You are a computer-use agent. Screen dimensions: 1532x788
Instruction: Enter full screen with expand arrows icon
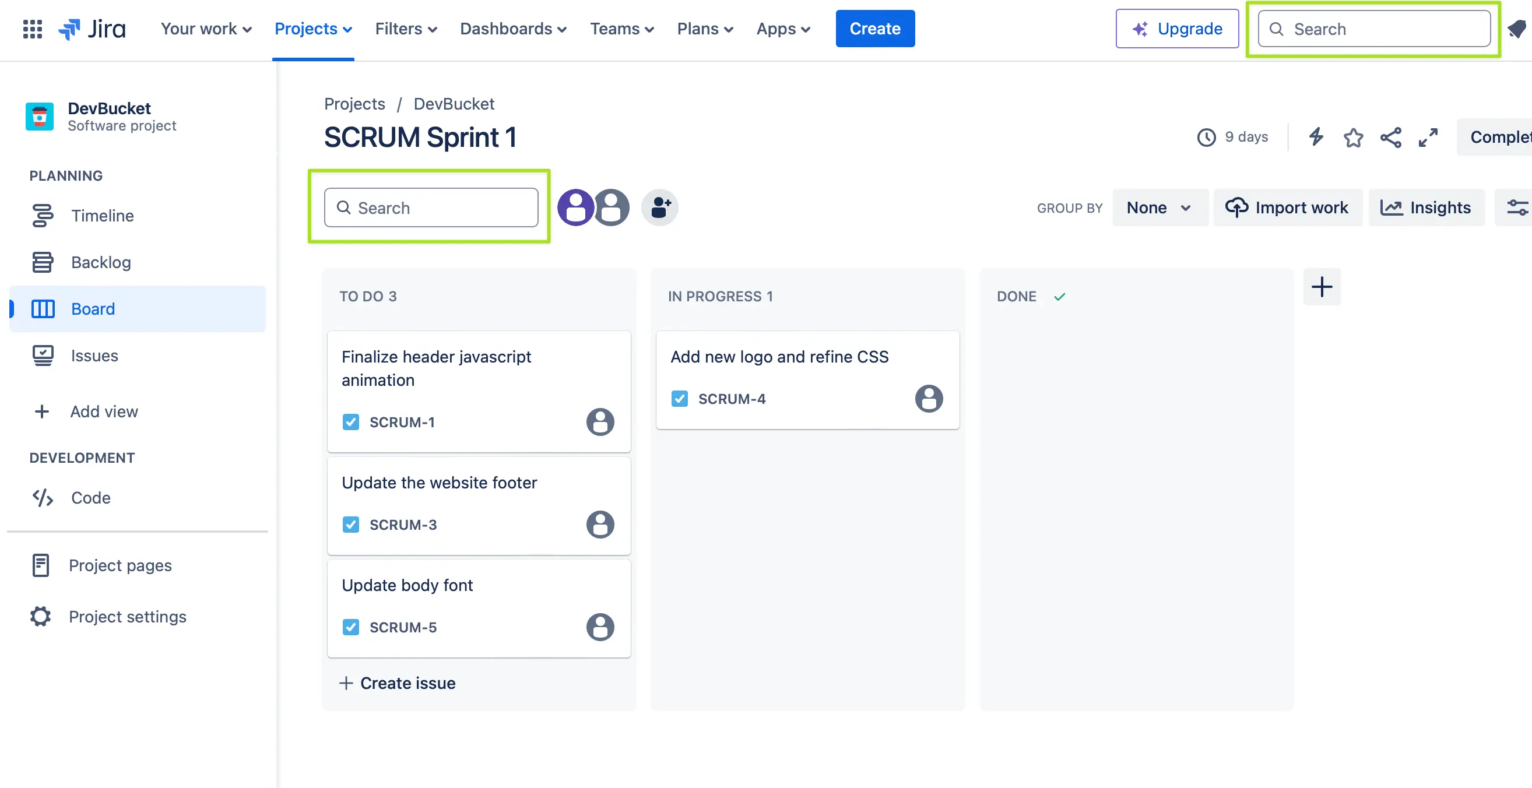pyautogui.click(x=1428, y=138)
